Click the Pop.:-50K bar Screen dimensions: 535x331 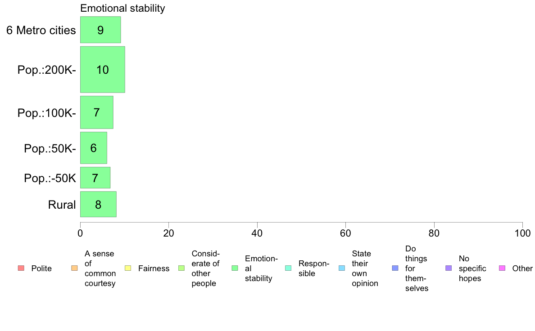pos(95,178)
